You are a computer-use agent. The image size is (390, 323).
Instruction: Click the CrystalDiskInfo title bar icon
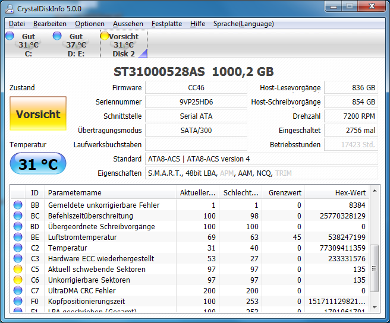click(10, 9)
